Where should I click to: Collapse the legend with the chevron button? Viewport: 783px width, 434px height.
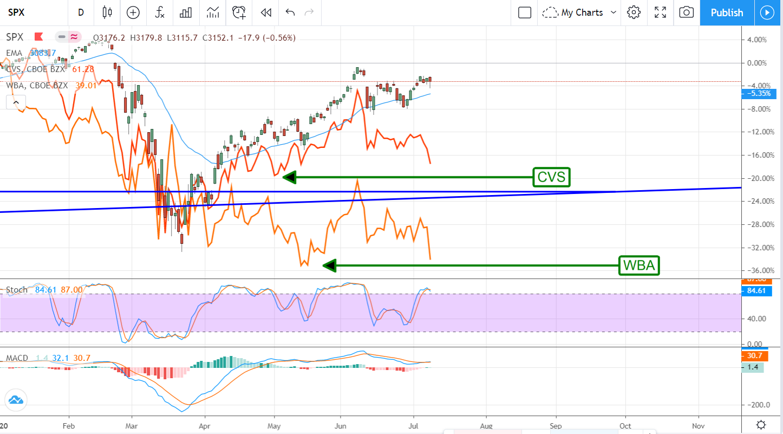(x=16, y=102)
